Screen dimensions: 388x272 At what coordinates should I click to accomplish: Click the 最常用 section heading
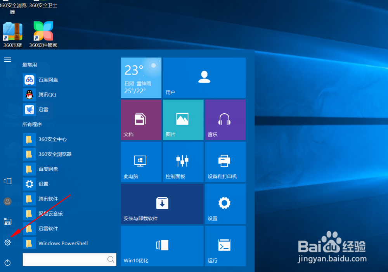29,65
